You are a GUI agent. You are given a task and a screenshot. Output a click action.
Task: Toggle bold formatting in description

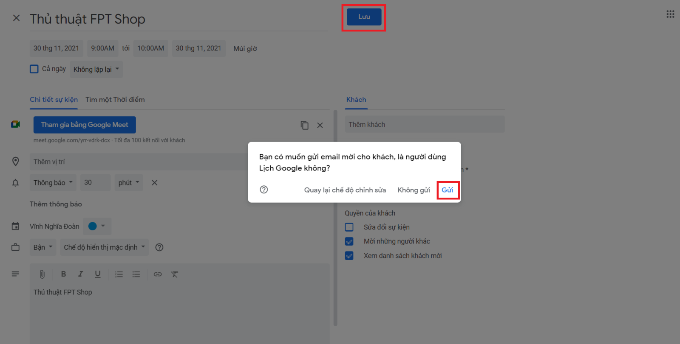tap(63, 274)
